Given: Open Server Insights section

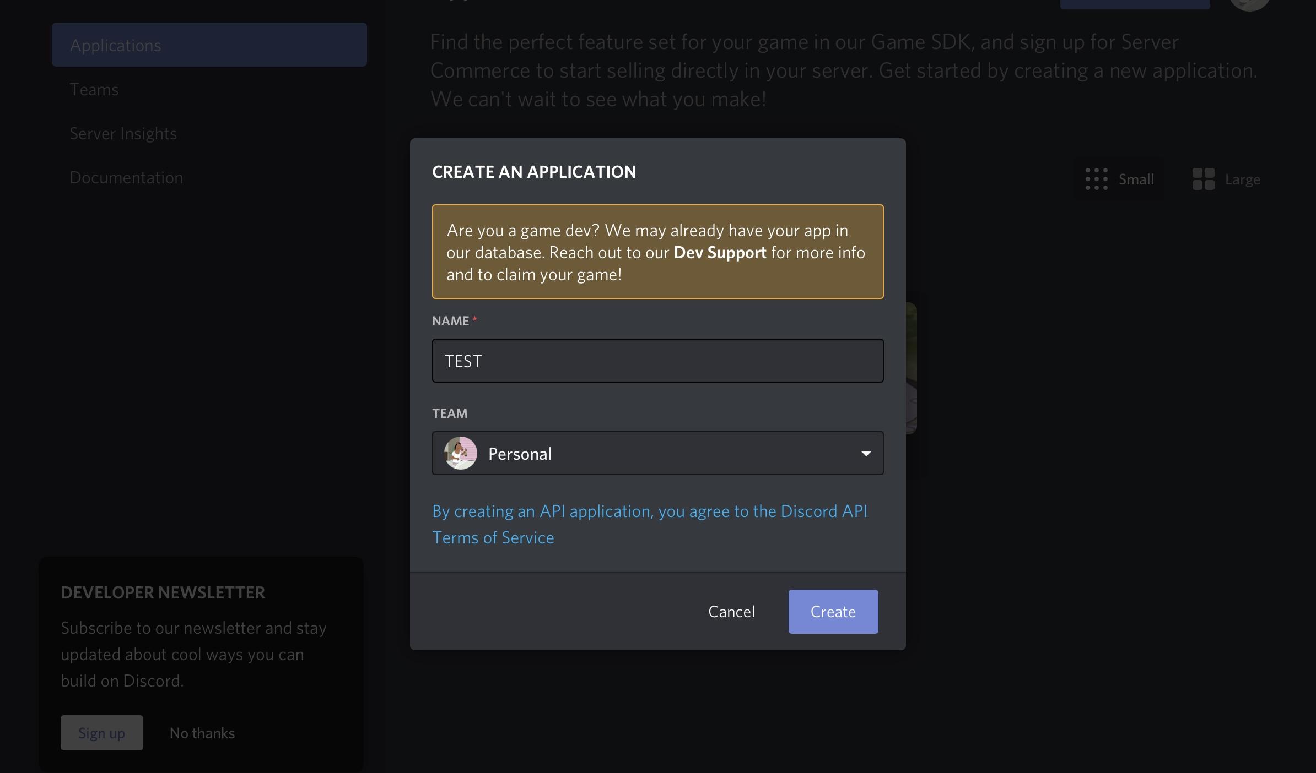Looking at the screenshot, I should click(x=123, y=133).
